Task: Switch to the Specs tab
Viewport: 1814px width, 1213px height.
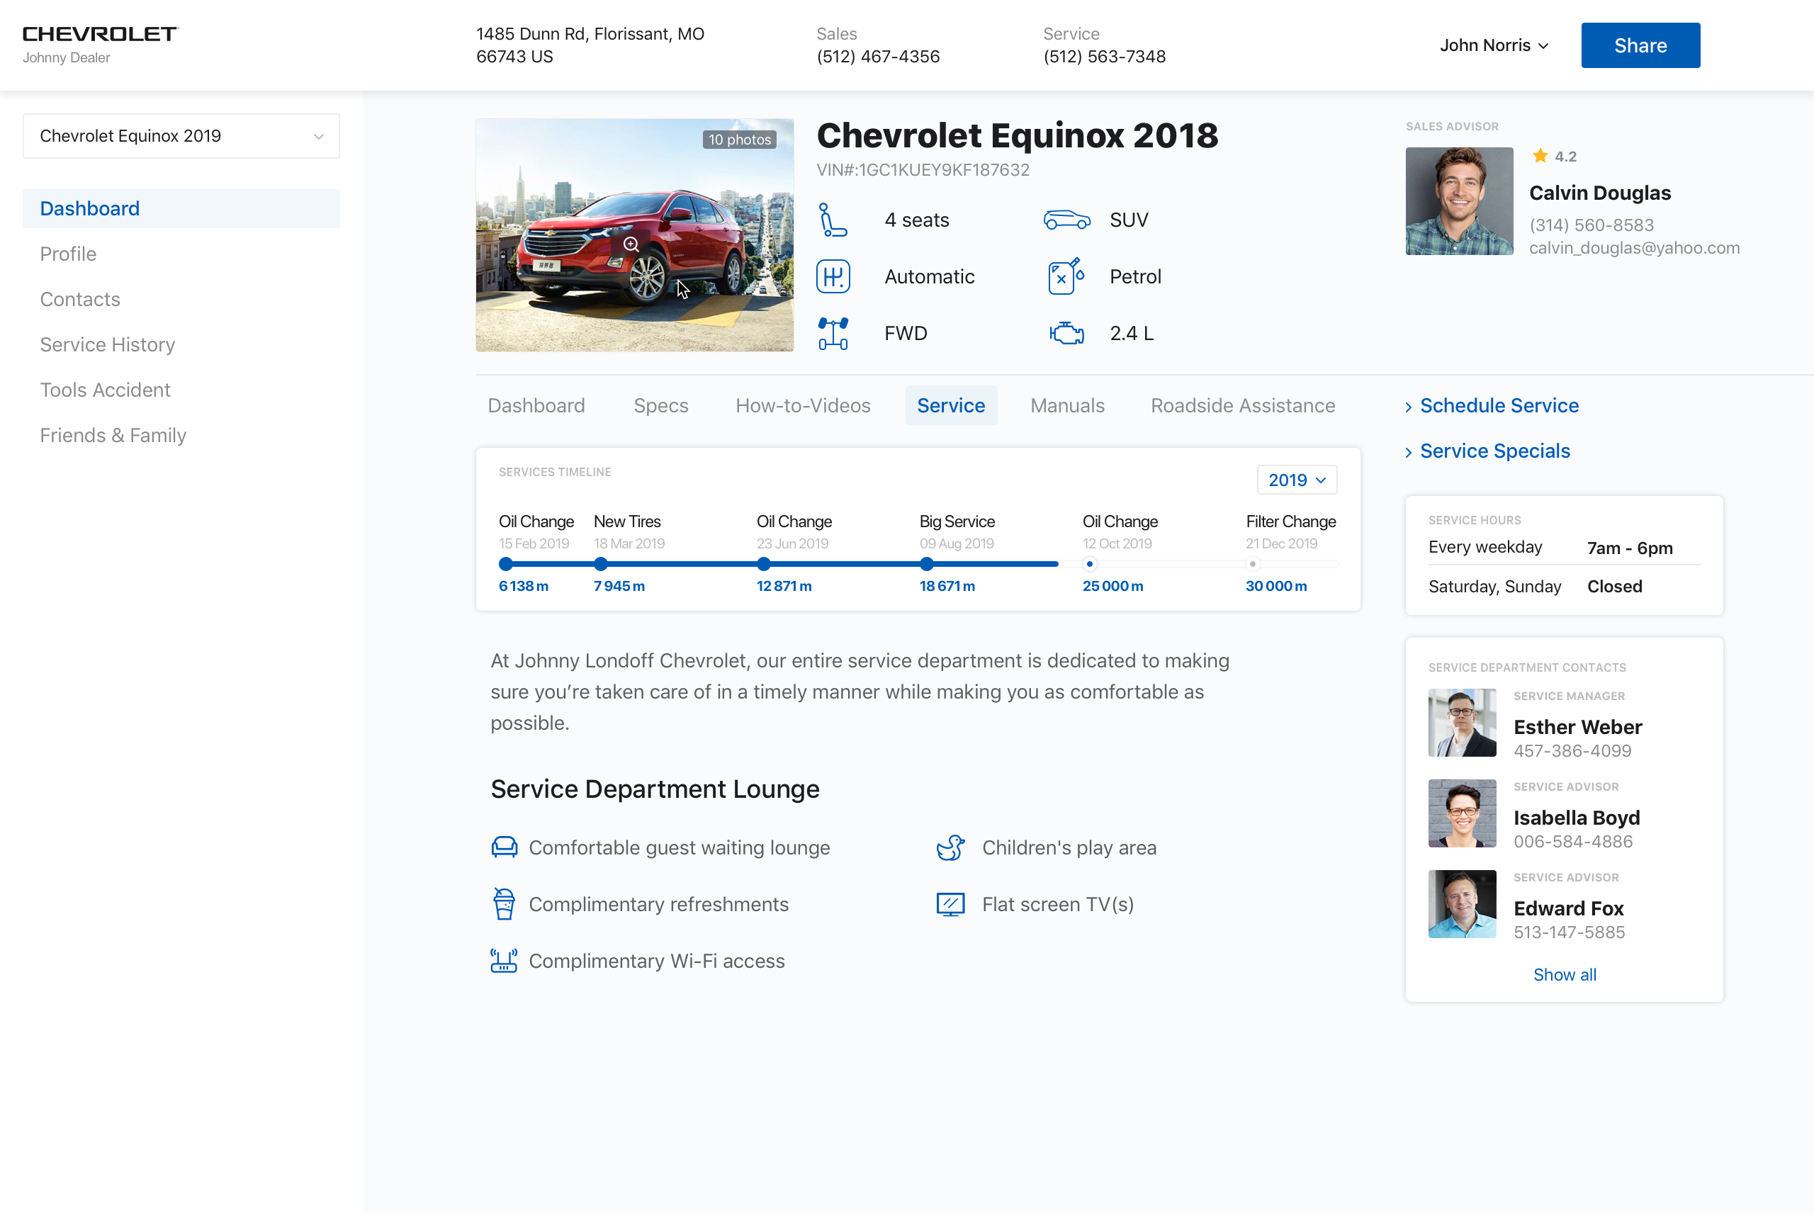Action: click(660, 405)
